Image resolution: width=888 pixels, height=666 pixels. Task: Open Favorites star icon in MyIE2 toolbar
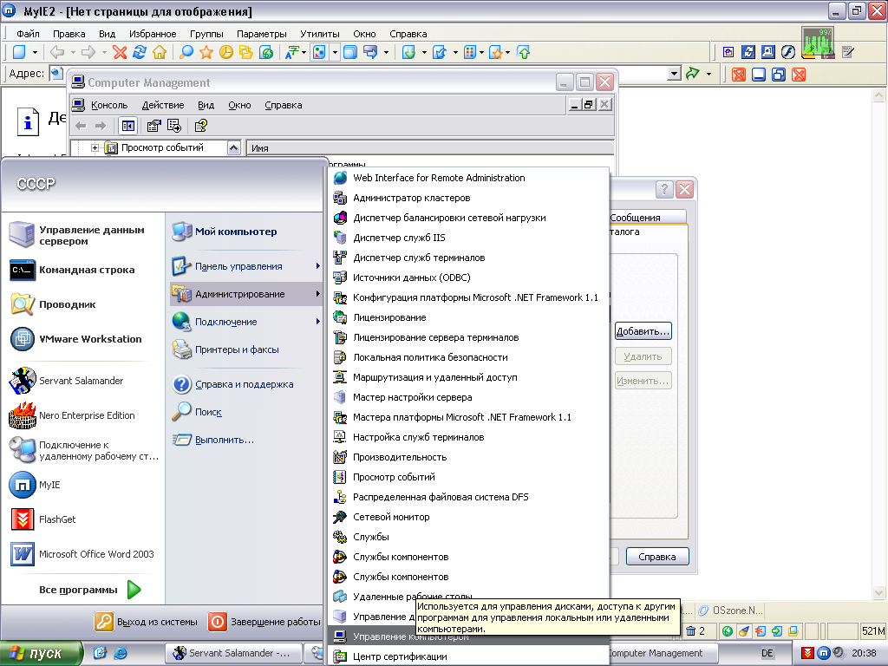[x=206, y=53]
